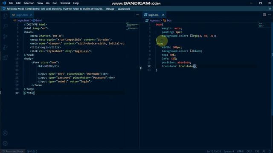This screenshot has width=273, height=153.
Task: Open more actions for login.css editor group
Action: click(270, 15)
